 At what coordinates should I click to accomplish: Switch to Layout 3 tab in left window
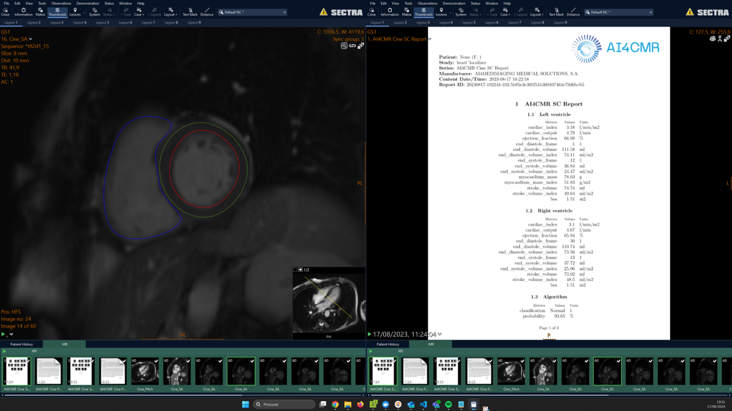pyautogui.click(x=57, y=23)
